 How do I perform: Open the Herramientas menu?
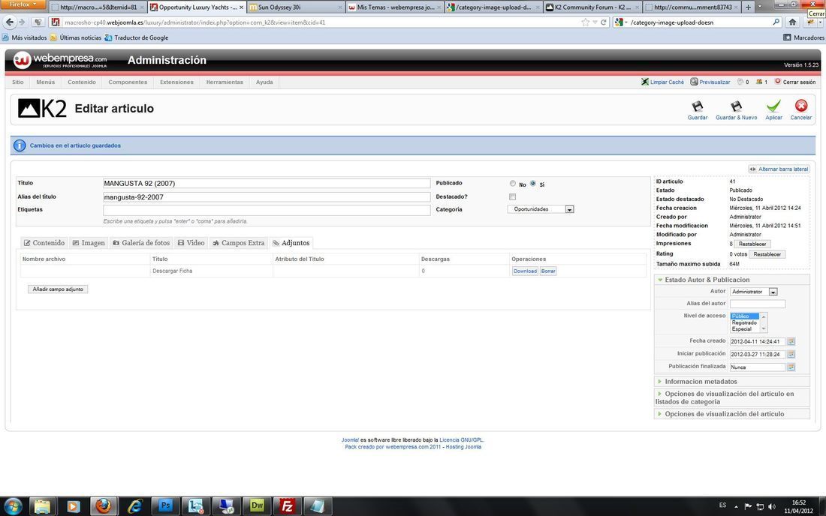[225, 82]
